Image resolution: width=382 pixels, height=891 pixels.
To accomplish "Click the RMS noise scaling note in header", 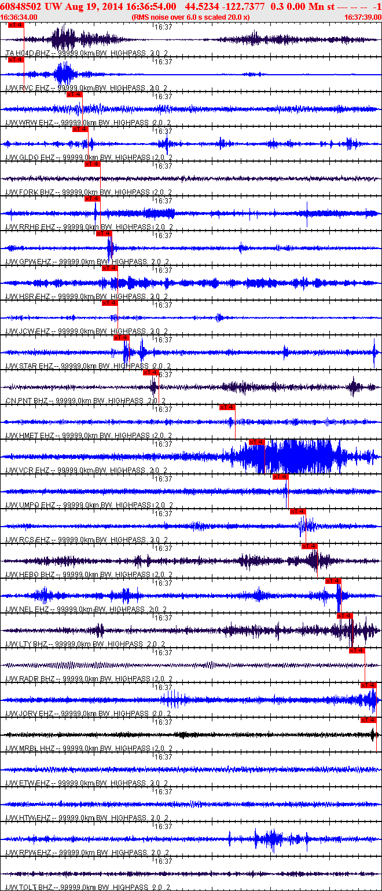I will coord(190,17).
